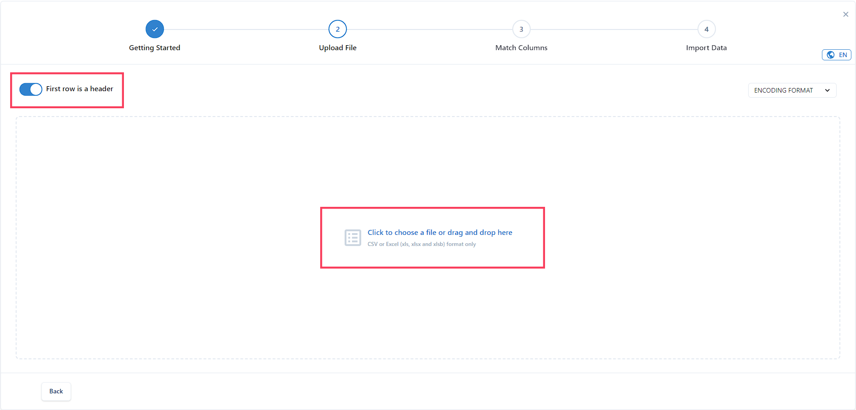Click the First row is a header label
This screenshot has width=856, height=410.
80,89
